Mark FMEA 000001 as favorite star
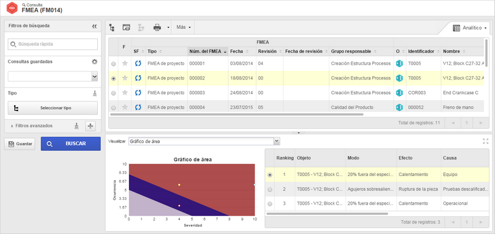Viewport: 495px width, 234px height. click(125, 64)
